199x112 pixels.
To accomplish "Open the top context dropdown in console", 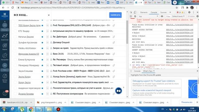I will tap(148, 16).
